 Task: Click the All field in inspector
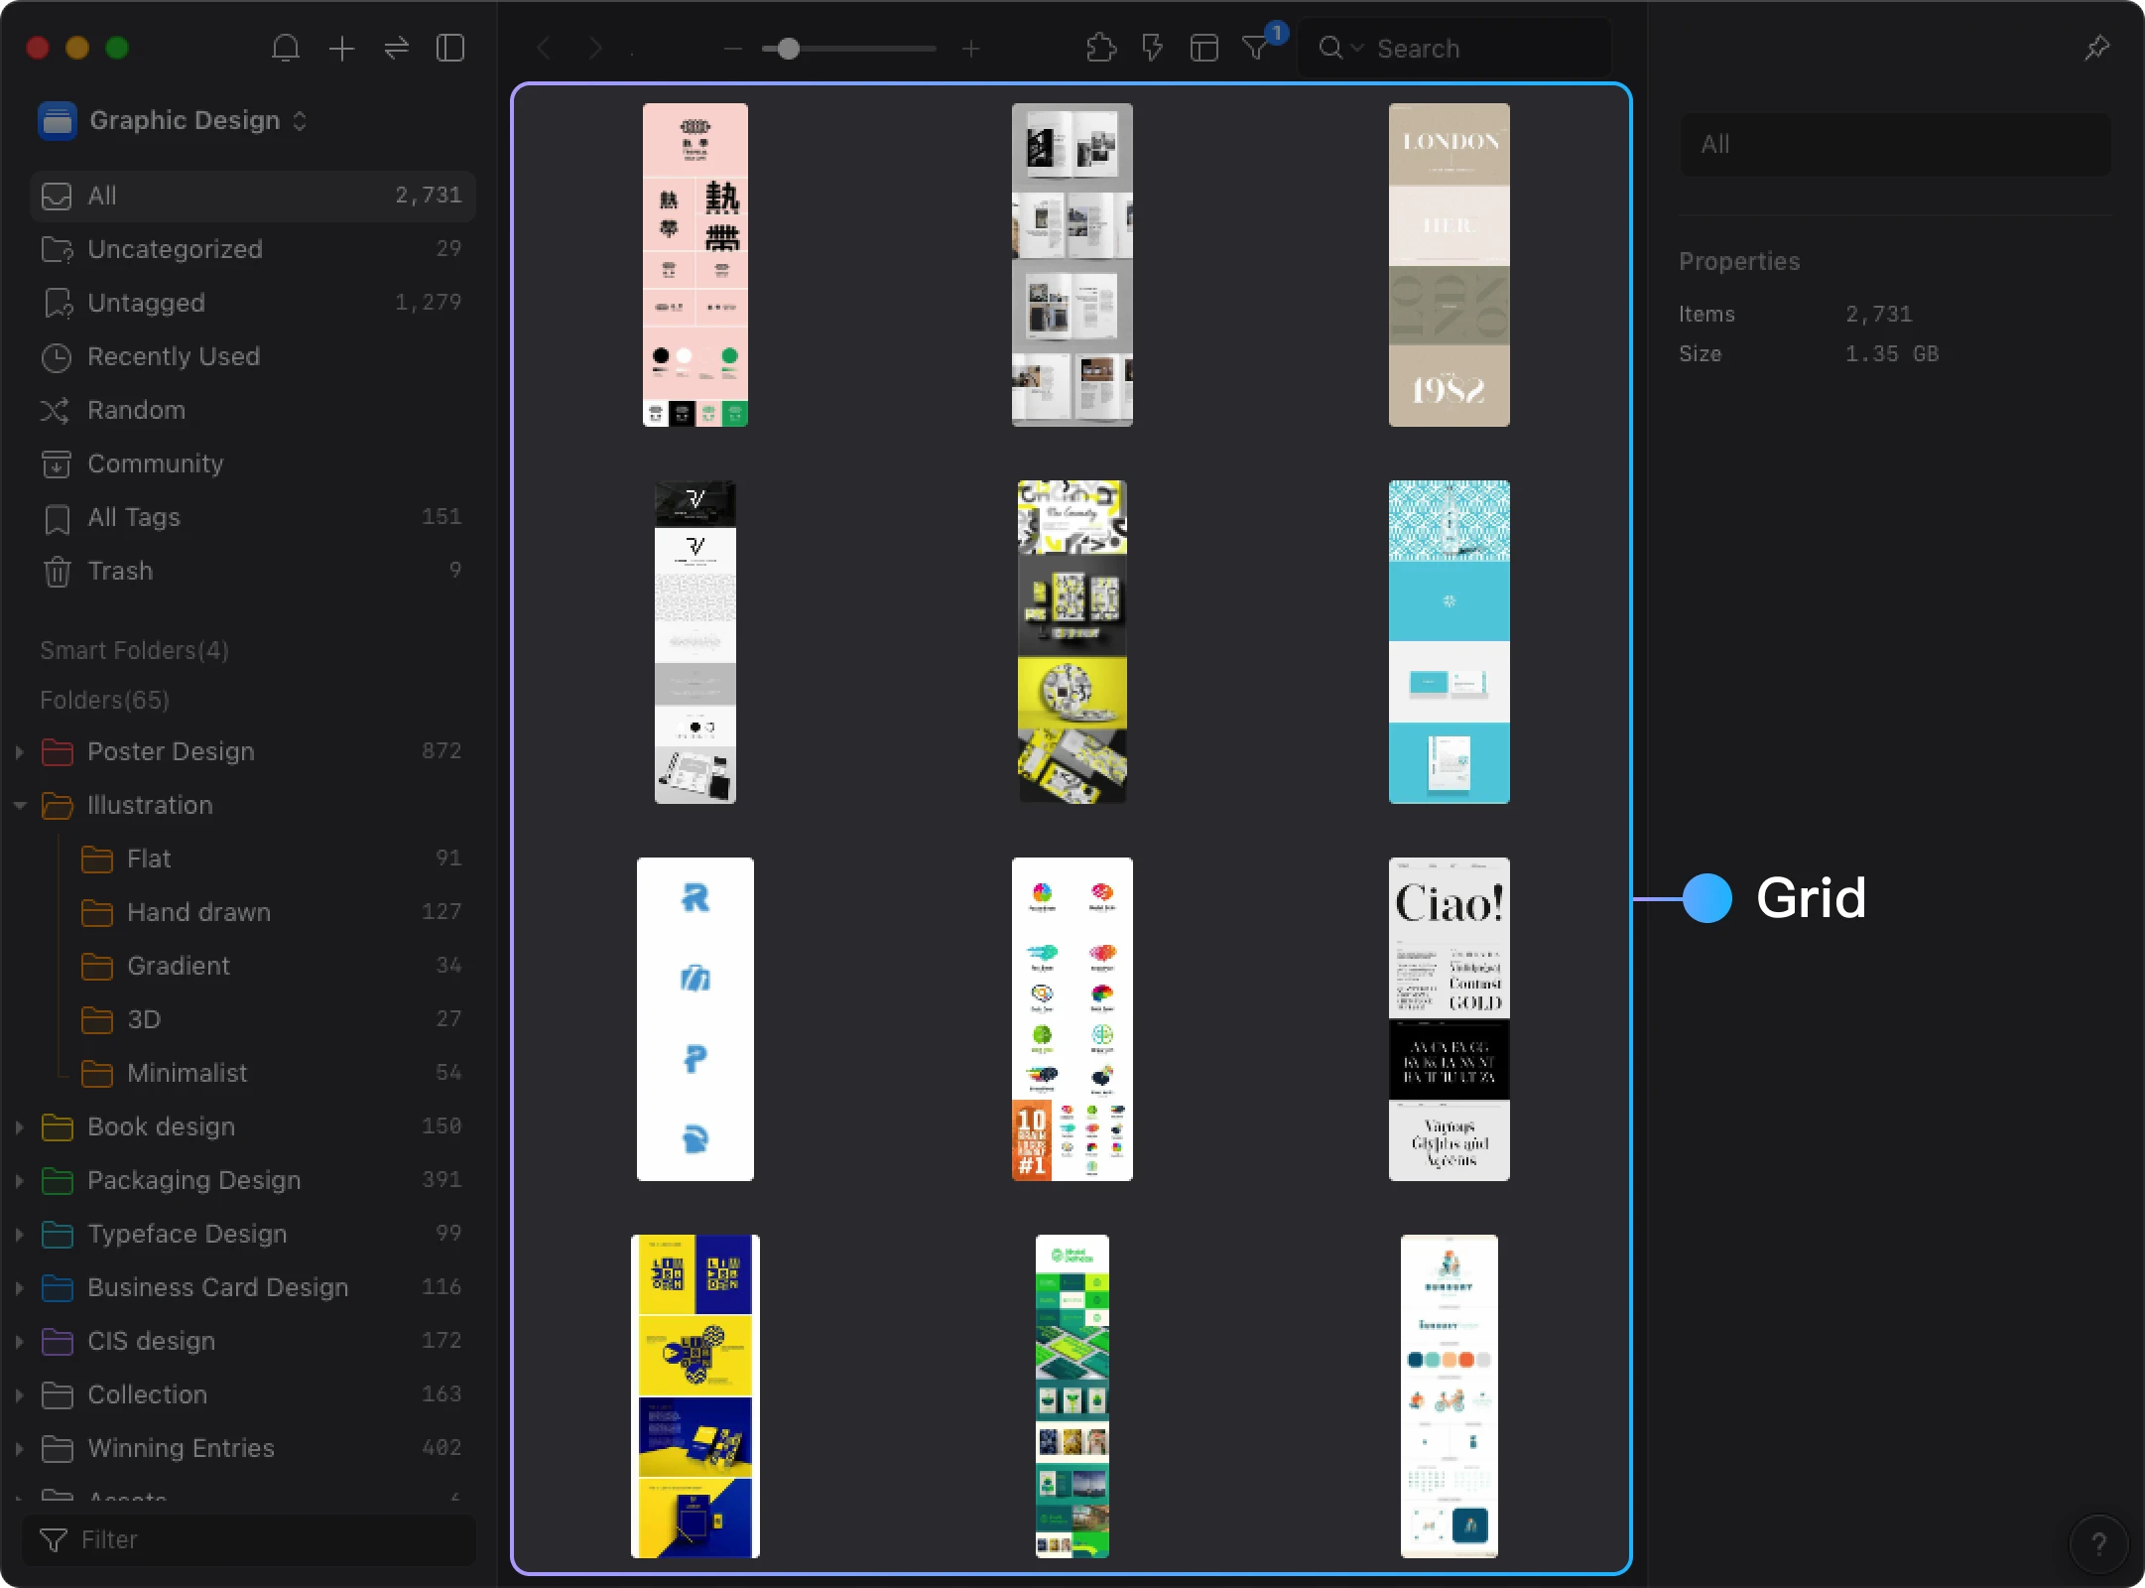click(x=1895, y=145)
